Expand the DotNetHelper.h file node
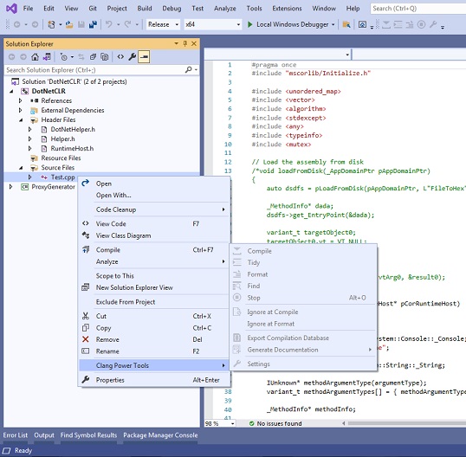The width and height of the screenshot is (466, 457). [x=30, y=130]
